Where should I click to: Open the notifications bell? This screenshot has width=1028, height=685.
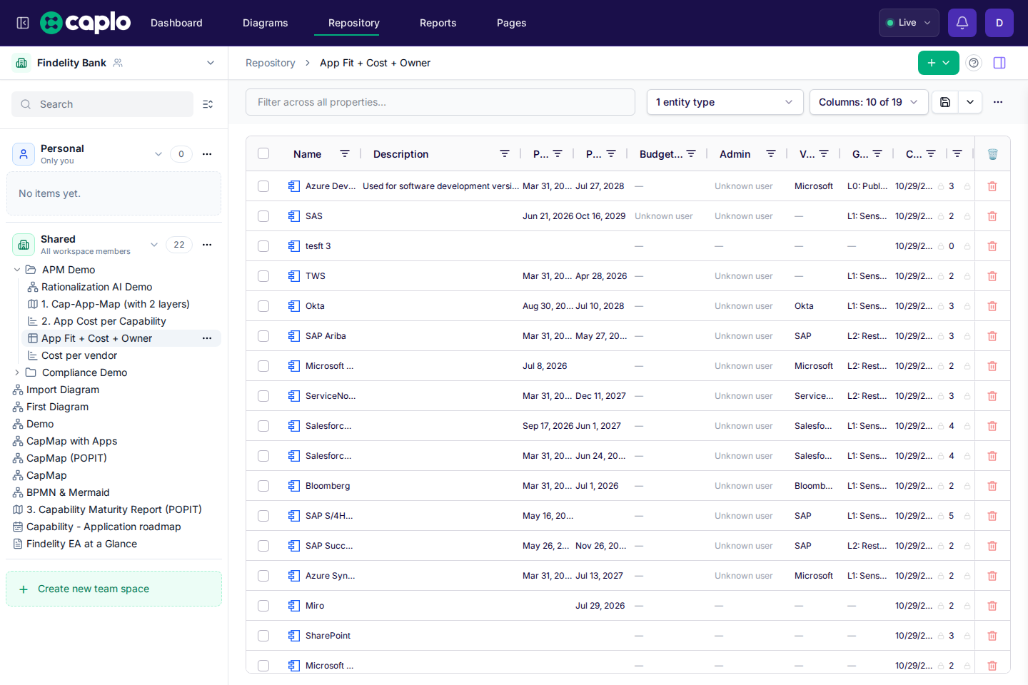[962, 23]
